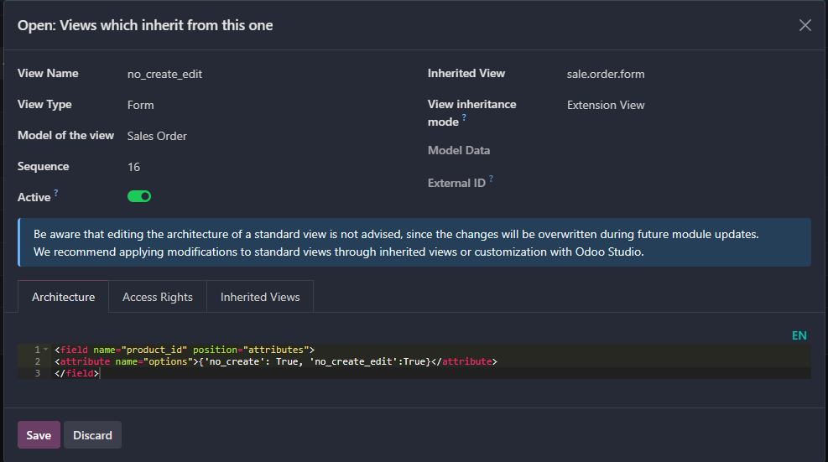
Task: Close the inherited views dialog
Action: (x=805, y=25)
